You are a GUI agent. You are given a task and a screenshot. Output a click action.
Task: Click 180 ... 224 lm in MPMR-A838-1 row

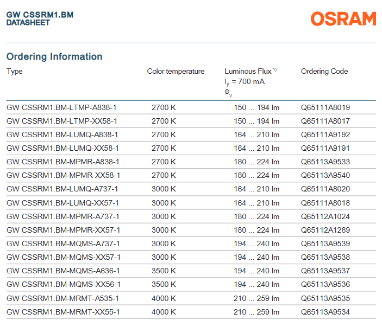[x=256, y=162]
